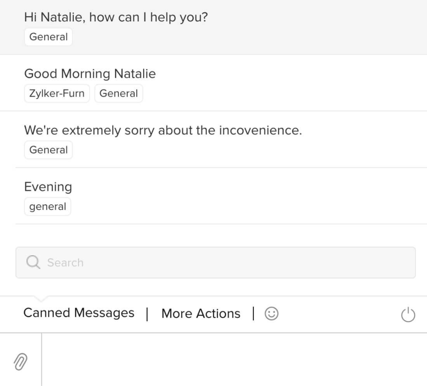The image size is (427, 386).
Task: Click divider between Canned Messages and More Actions
Action: [x=147, y=314]
